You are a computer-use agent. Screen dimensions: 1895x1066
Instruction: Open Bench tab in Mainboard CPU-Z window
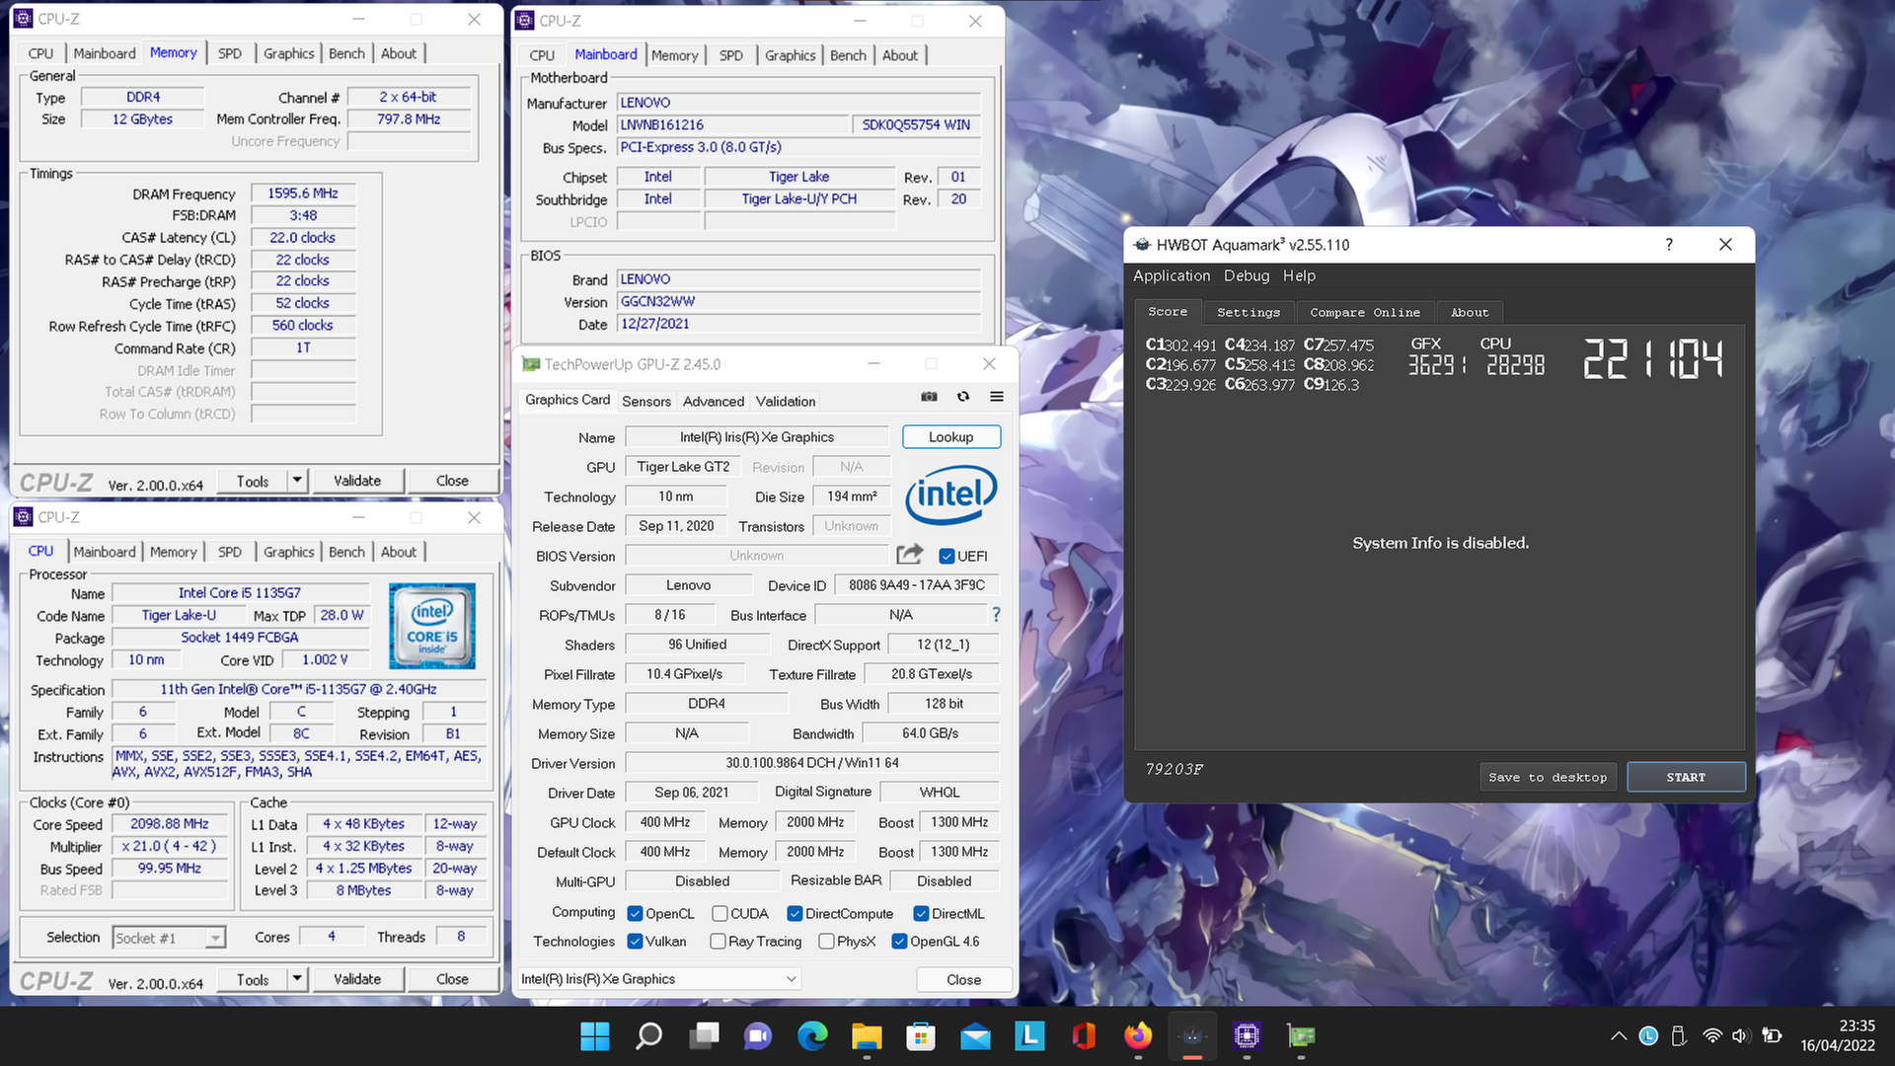848,55
